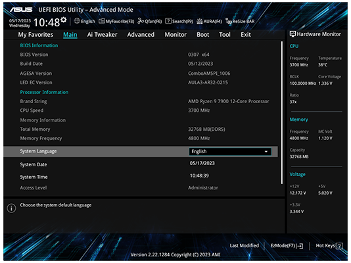351x263 pixels.
Task: Click the Capacity 32768 MB reading
Action: click(x=299, y=157)
